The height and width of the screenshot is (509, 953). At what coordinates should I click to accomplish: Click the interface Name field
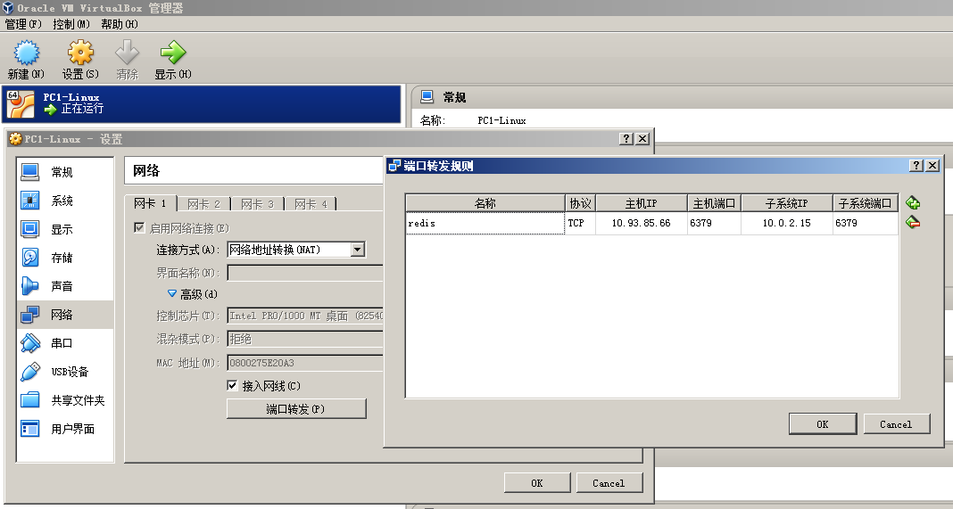click(305, 273)
